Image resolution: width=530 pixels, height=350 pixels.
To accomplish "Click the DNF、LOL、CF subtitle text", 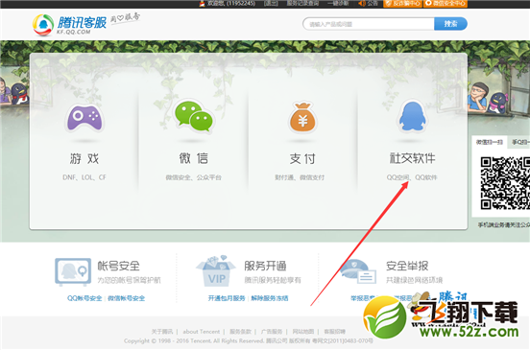I will [x=84, y=177].
